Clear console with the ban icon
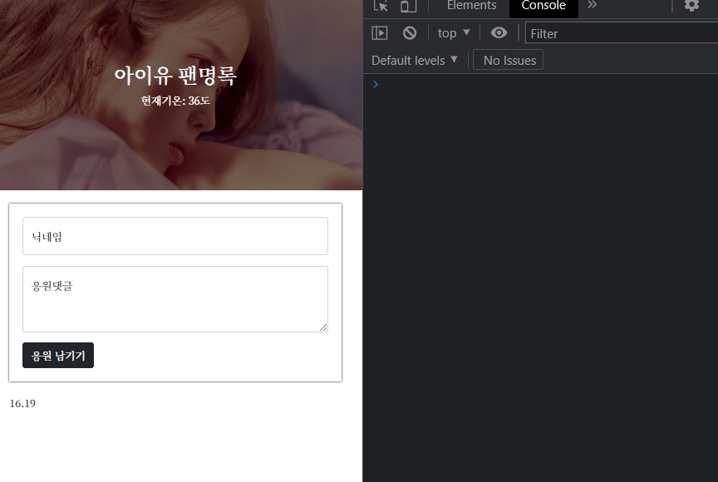Image resolution: width=718 pixels, height=482 pixels. click(410, 33)
